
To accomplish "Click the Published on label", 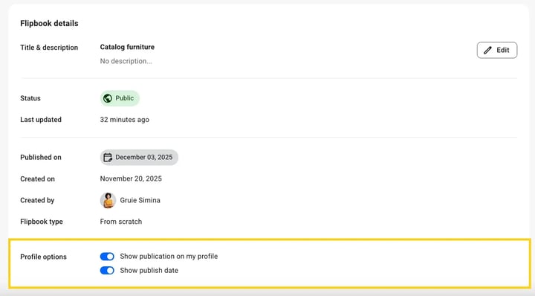I will tap(41, 158).
